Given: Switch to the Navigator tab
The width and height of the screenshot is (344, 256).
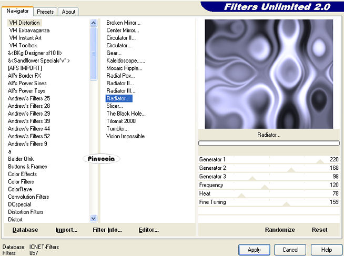Looking at the screenshot, I should (17, 11).
